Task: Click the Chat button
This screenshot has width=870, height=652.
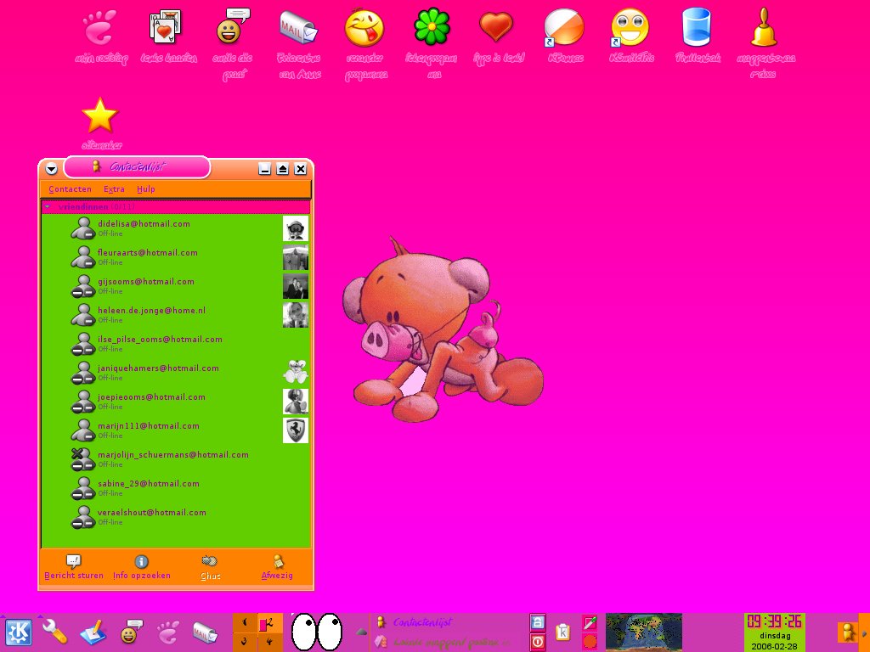Action: point(210,568)
